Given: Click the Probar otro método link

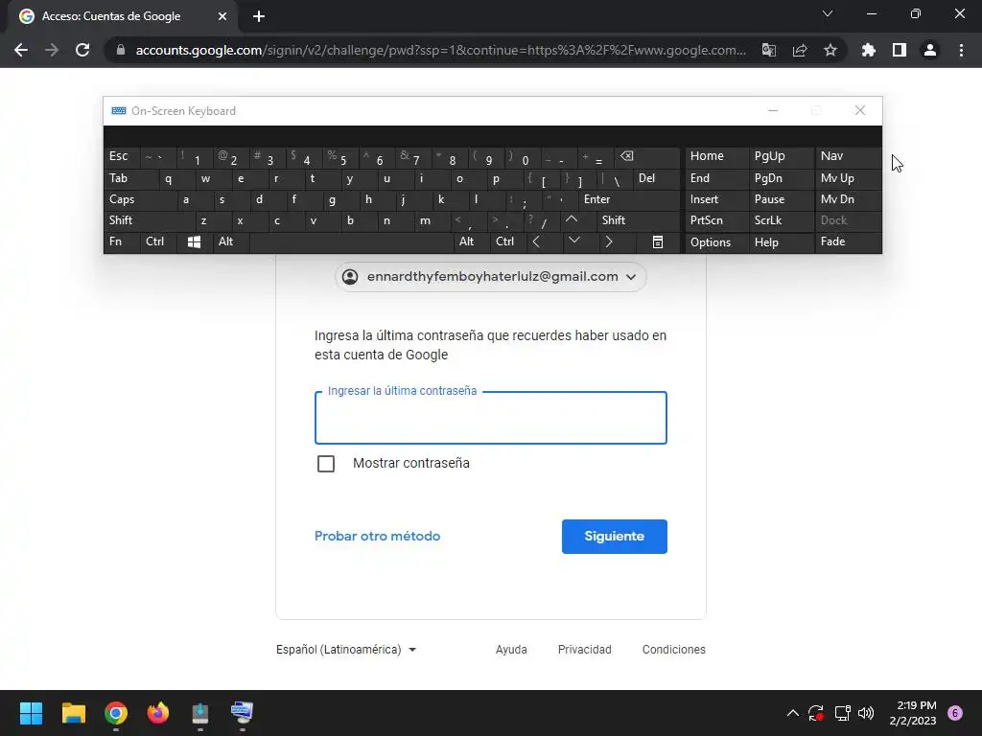Looking at the screenshot, I should 377,537.
